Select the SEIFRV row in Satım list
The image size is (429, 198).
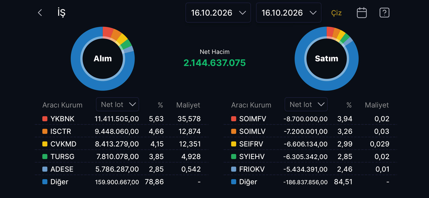click(310, 144)
